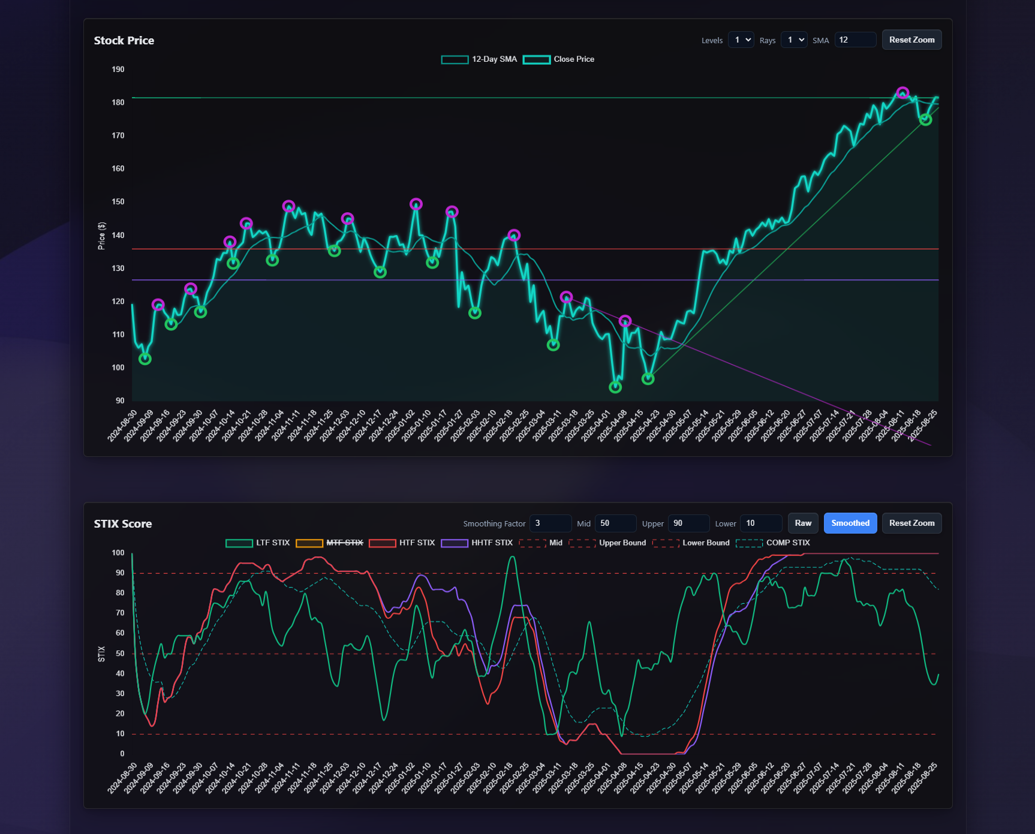The width and height of the screenshot is (1035, 834).
Task: Change the Mid value field
Action: pos(615,523)
